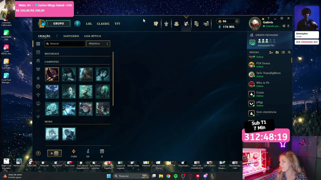321x180 pixels.
Task: Add Riot Points with the plus button
Action: point(236,21)
